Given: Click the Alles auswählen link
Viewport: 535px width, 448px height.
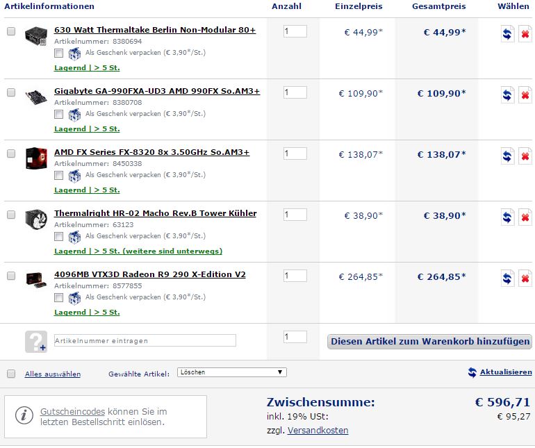Looking at the screenshot, I should pyautogui.click(x=53, y=374).
